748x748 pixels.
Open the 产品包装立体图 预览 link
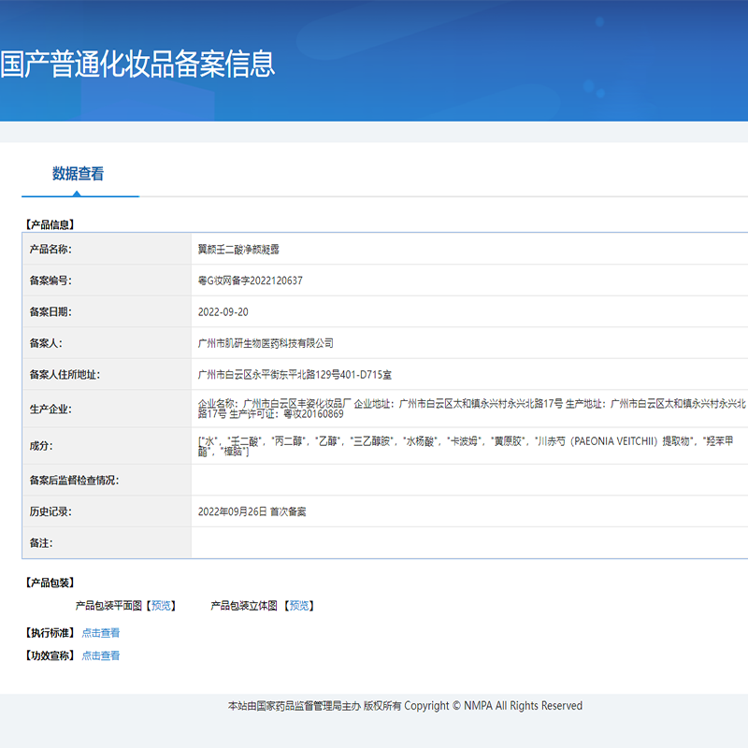[299, 605]
